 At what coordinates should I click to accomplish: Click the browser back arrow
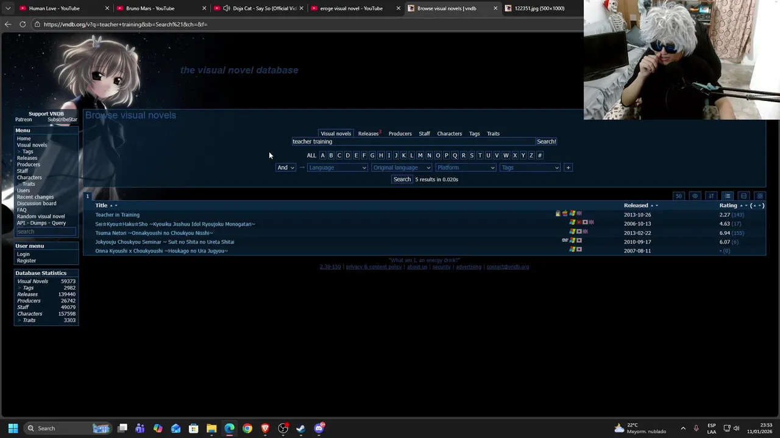point(8,24)
